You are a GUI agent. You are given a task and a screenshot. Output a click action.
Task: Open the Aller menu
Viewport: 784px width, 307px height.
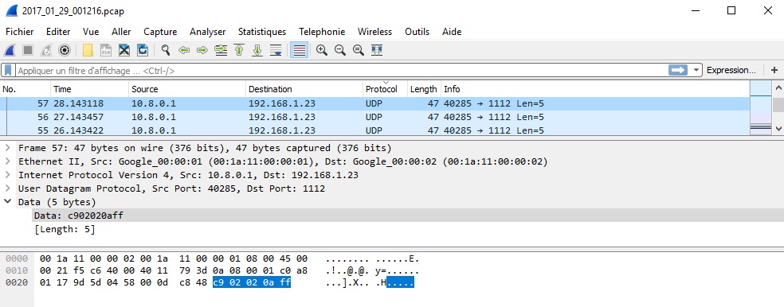point(121,32)
